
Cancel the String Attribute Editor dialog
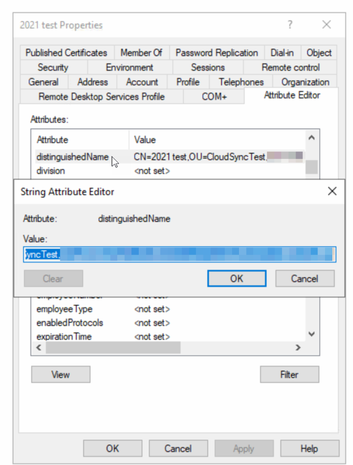click(x=304, y=279)
